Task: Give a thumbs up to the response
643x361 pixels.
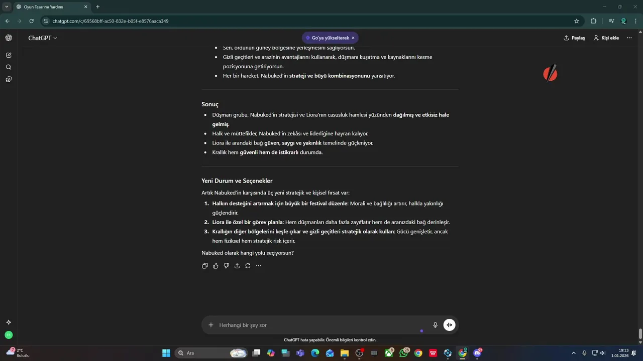Action: tap(216, 266)
